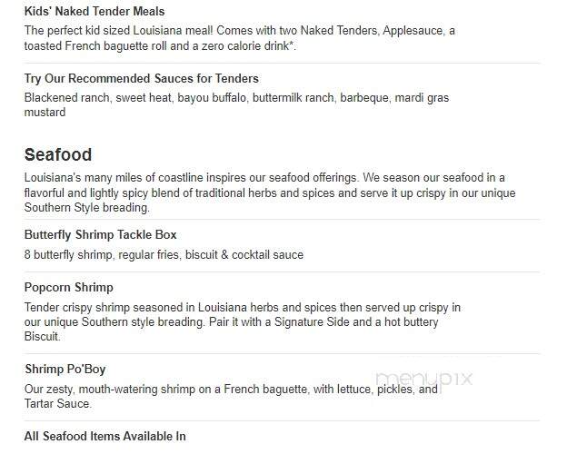Click the Shrimp Po'Boy description text

(x=231, y=397)
